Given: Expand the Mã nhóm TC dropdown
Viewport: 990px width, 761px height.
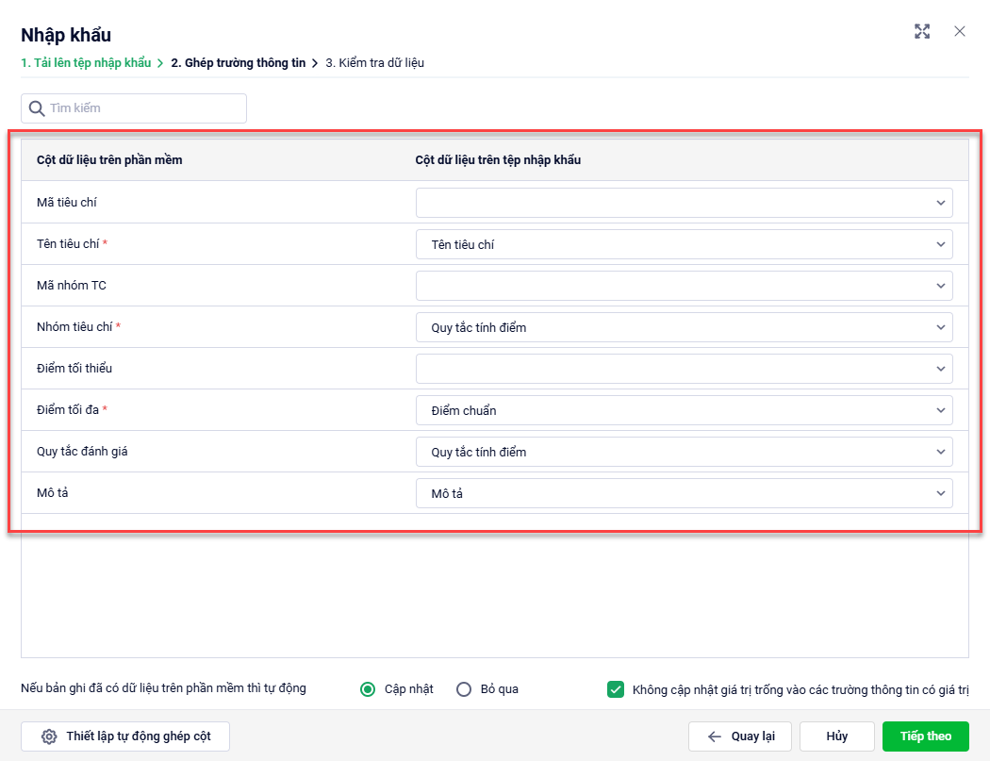Looking at the screenshot, I should pos(684,286).
